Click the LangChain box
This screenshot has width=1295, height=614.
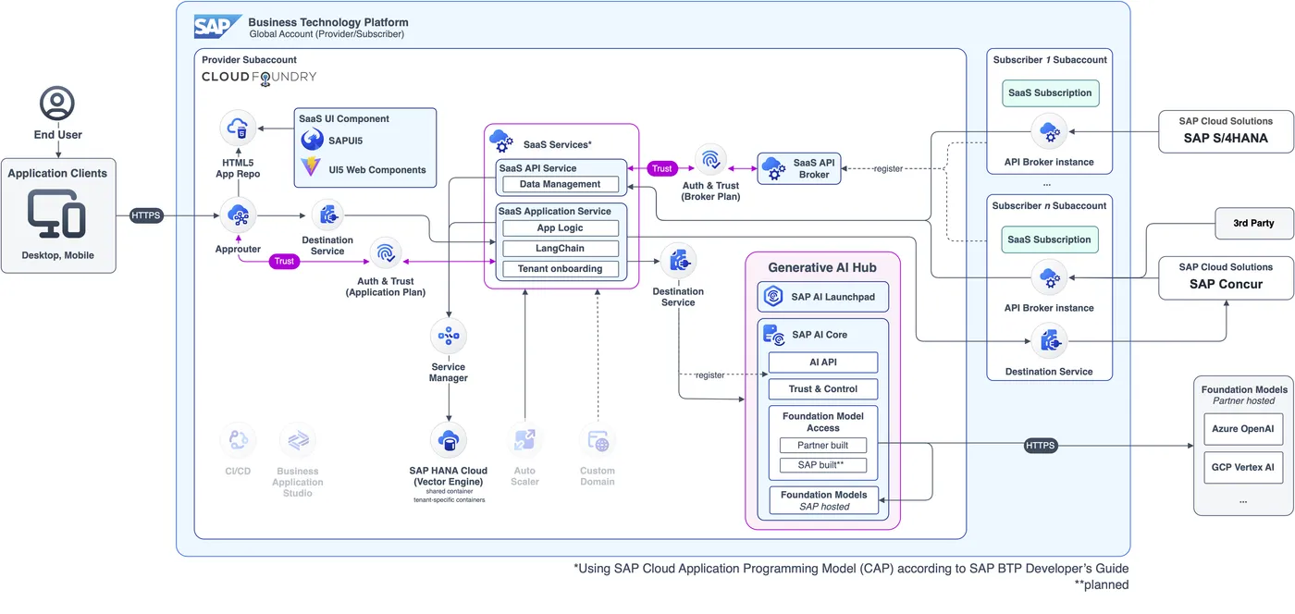click(560, 249)
